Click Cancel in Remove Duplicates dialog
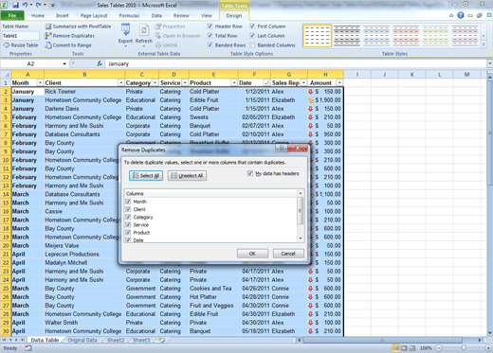Image resolution: width=493 pixels, height=353 pixels. tap(288, 254)
